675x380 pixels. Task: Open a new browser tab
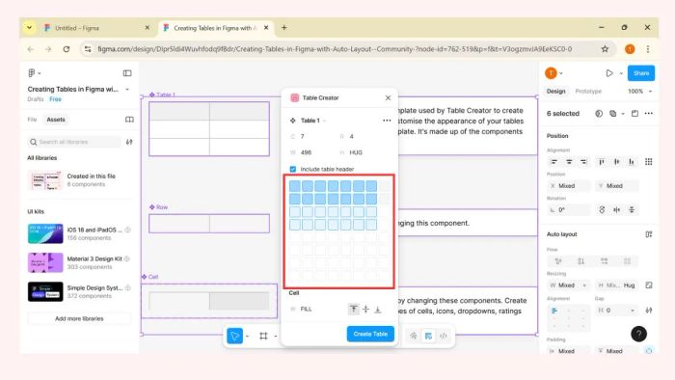(x=284, y=28)
